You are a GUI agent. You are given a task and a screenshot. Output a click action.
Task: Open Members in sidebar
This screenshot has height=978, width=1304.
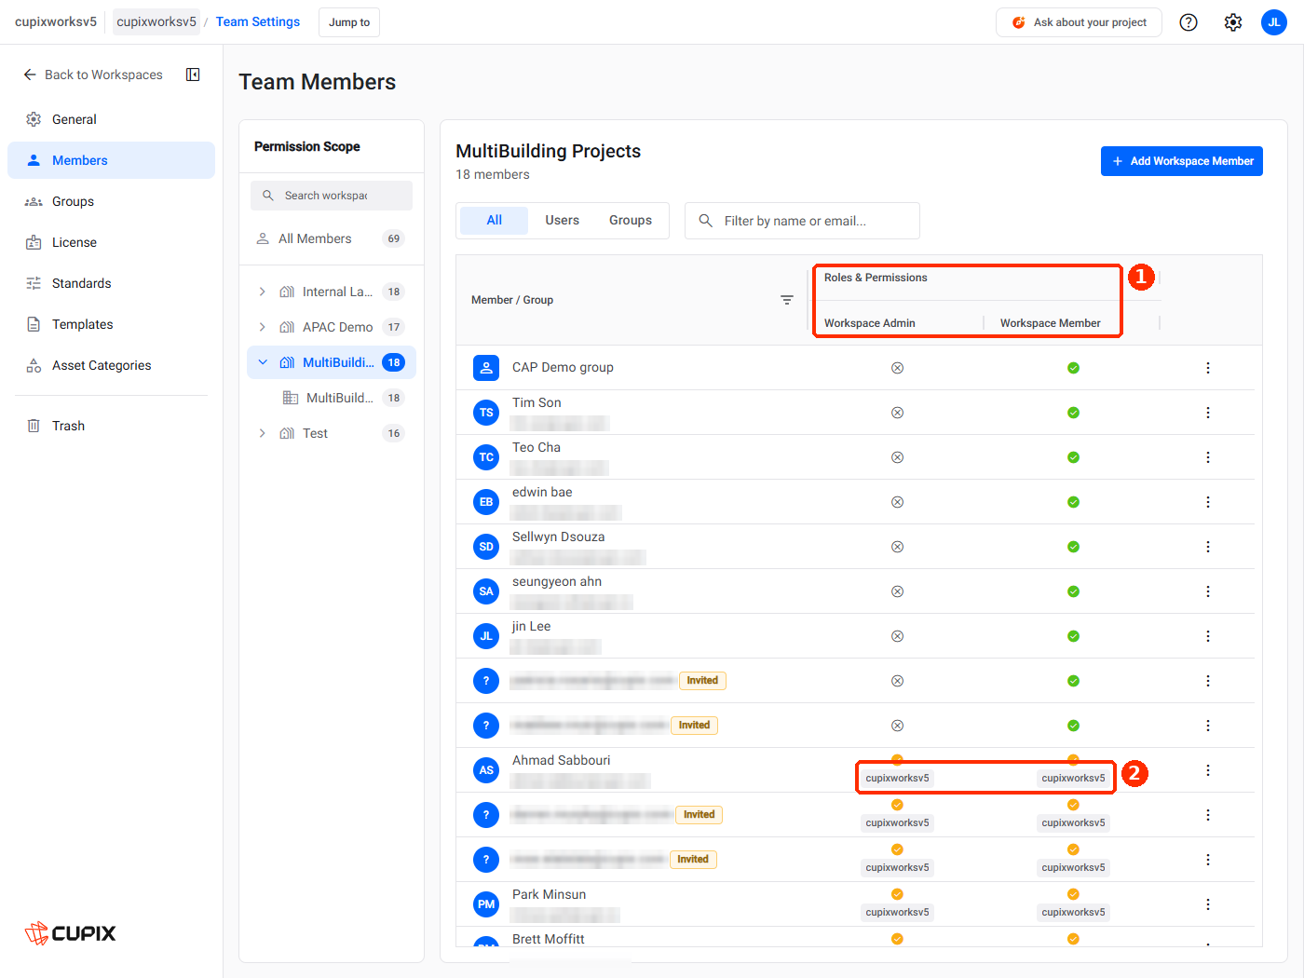tap(111, 160)
